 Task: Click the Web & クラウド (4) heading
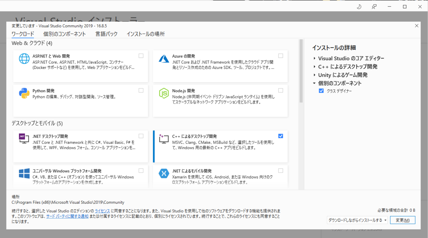(32, 43)
